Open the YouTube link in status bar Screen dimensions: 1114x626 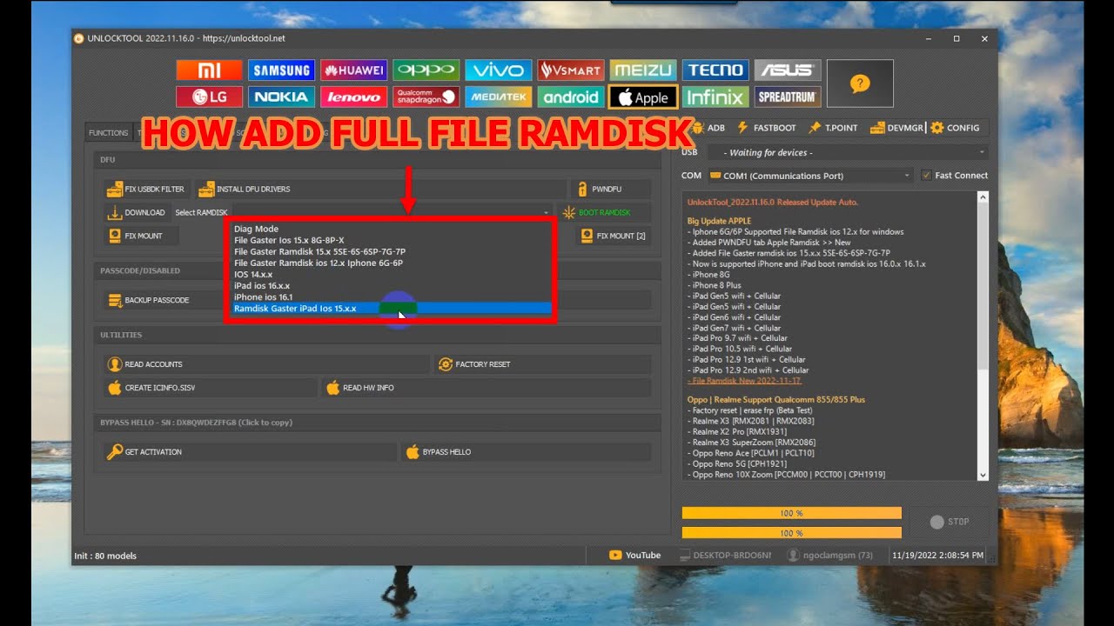[634, 555]
